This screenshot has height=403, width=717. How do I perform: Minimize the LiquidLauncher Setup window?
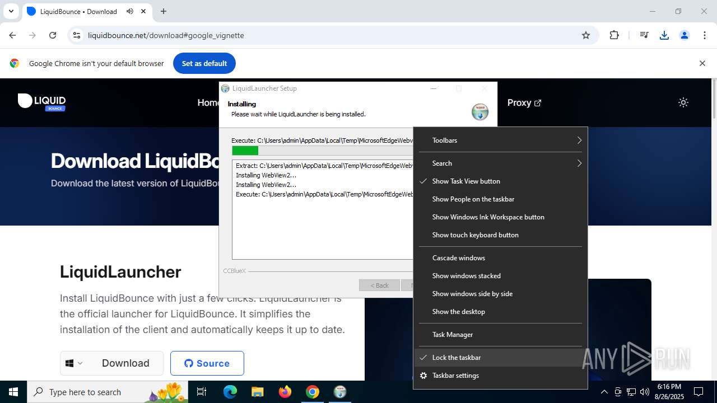tap(434, 88)
